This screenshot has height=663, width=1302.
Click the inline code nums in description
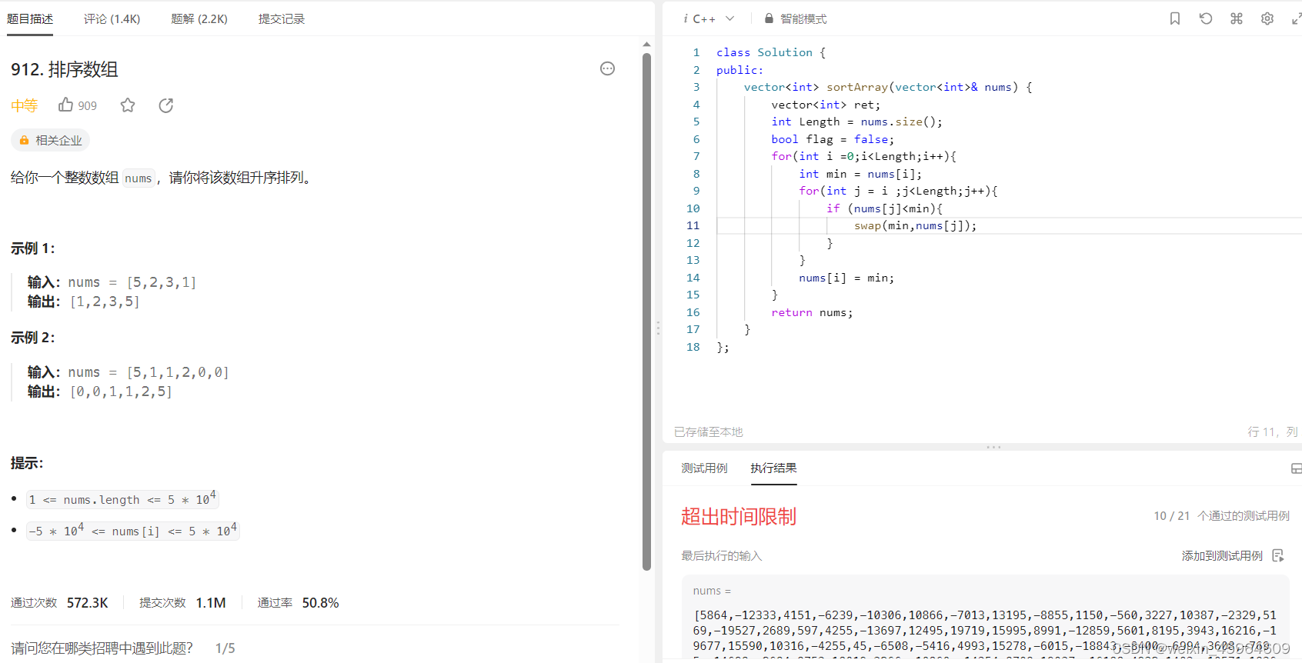pos(139,178)
